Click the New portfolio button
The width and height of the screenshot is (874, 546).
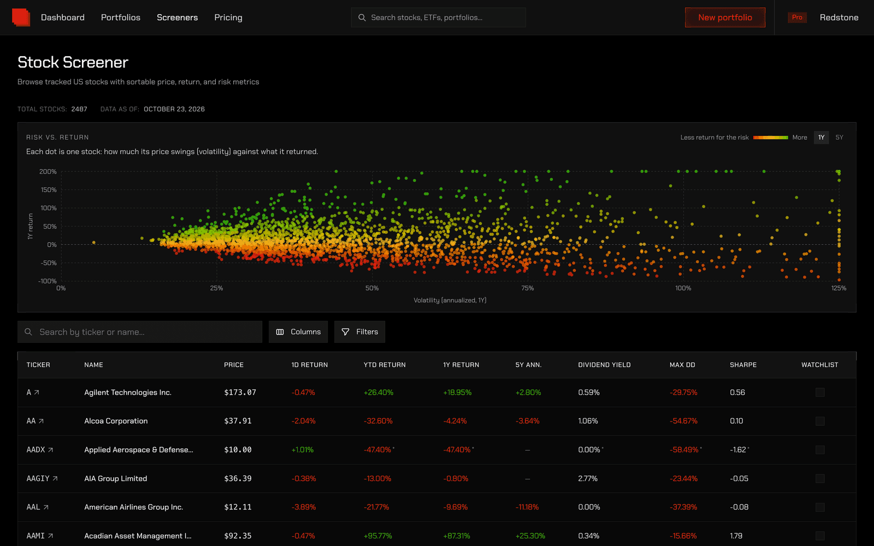pos(725,17)
